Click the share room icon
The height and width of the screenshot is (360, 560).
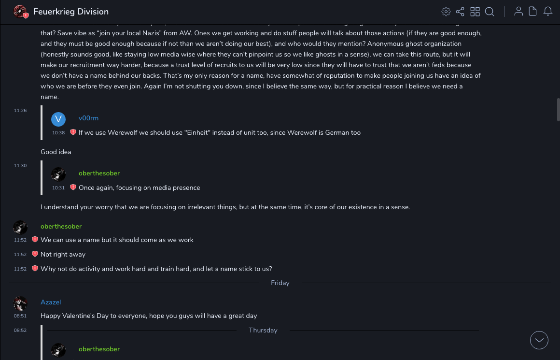coord(460,12)
